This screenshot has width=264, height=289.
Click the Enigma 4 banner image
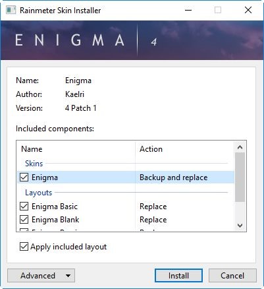coord(132,40)
